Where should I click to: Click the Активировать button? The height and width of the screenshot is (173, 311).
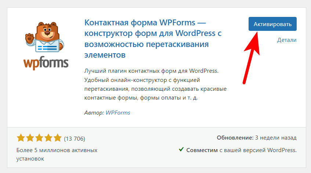(272, 24)
